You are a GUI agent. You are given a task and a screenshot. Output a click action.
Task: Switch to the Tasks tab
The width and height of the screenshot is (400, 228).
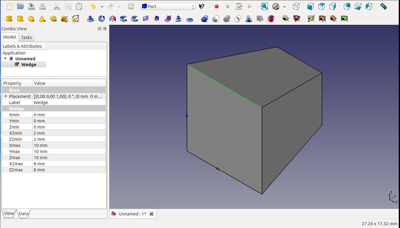point(26,37)
